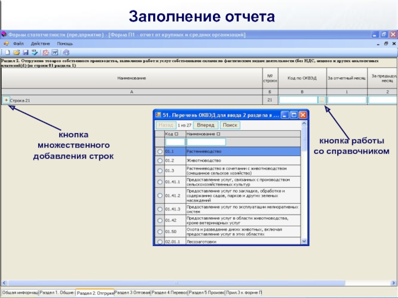Select radio button for code 01.3

coord(160,170)
